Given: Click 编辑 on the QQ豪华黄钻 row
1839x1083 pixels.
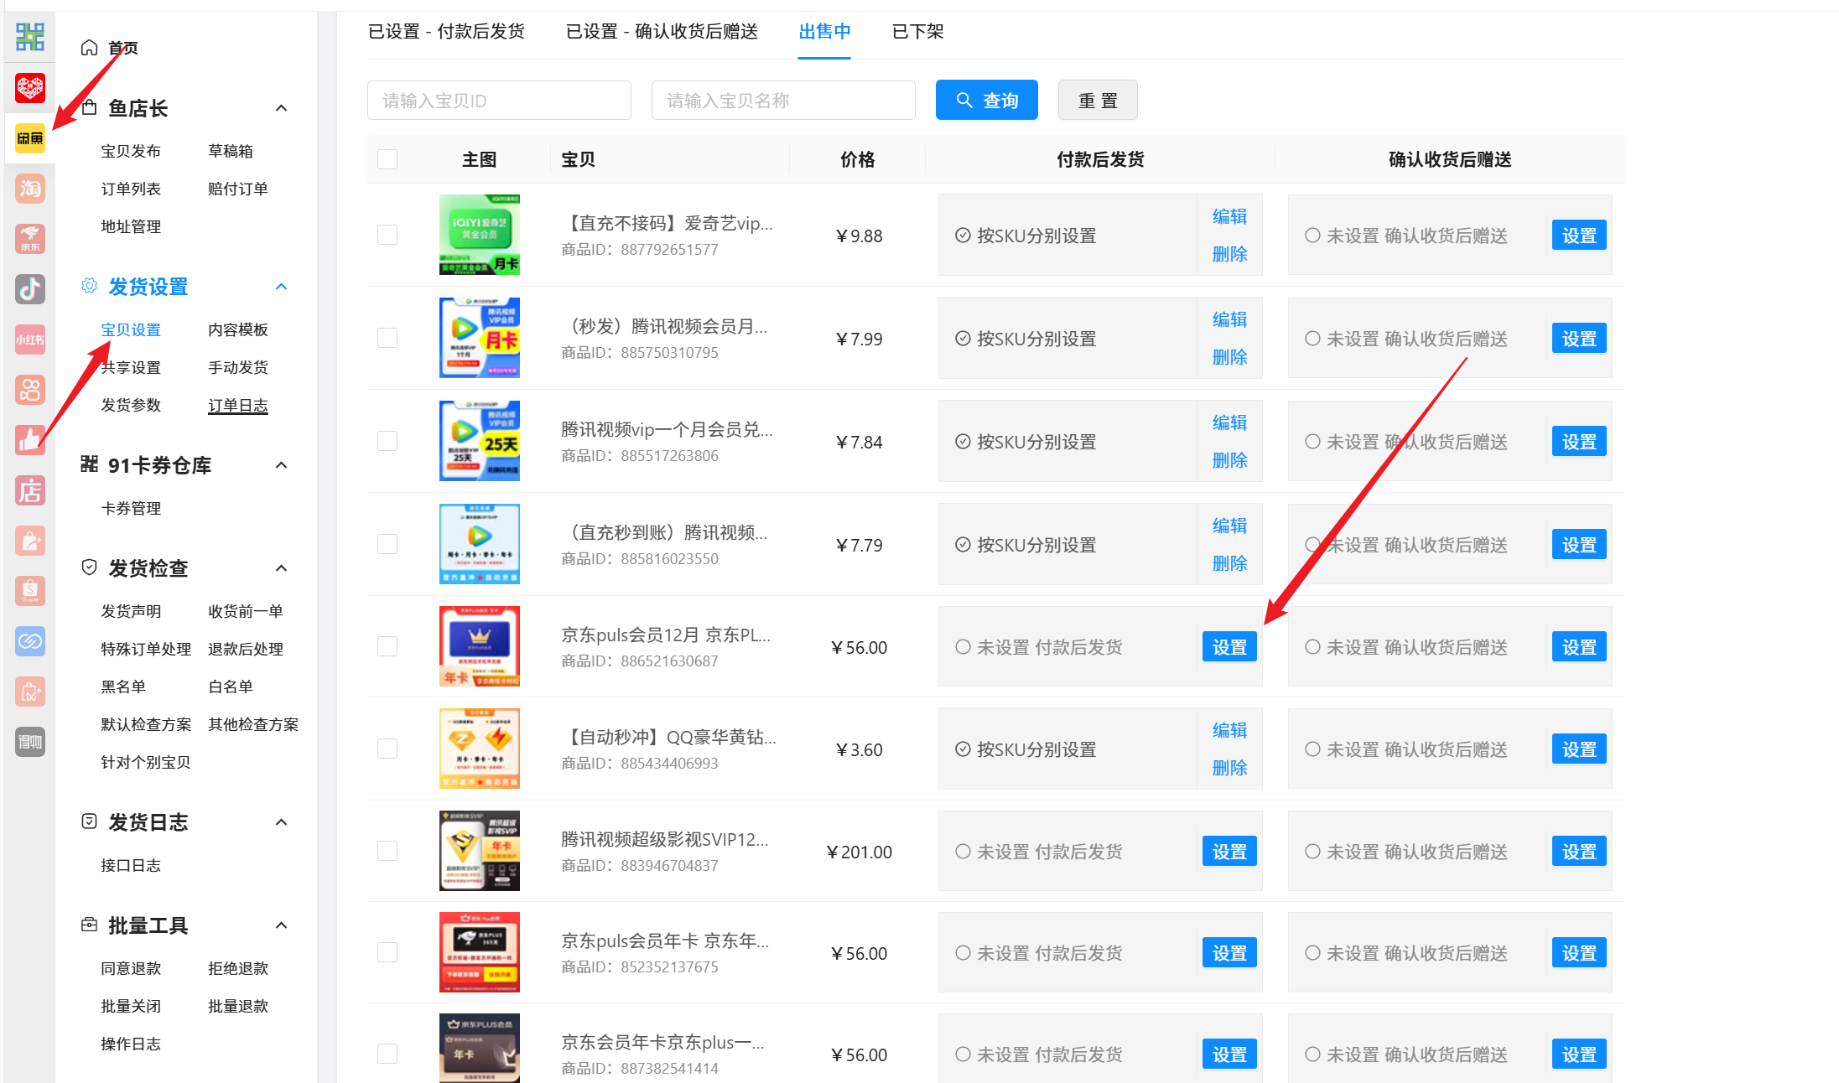Looking at the screenshot, I should [1229, 730].
